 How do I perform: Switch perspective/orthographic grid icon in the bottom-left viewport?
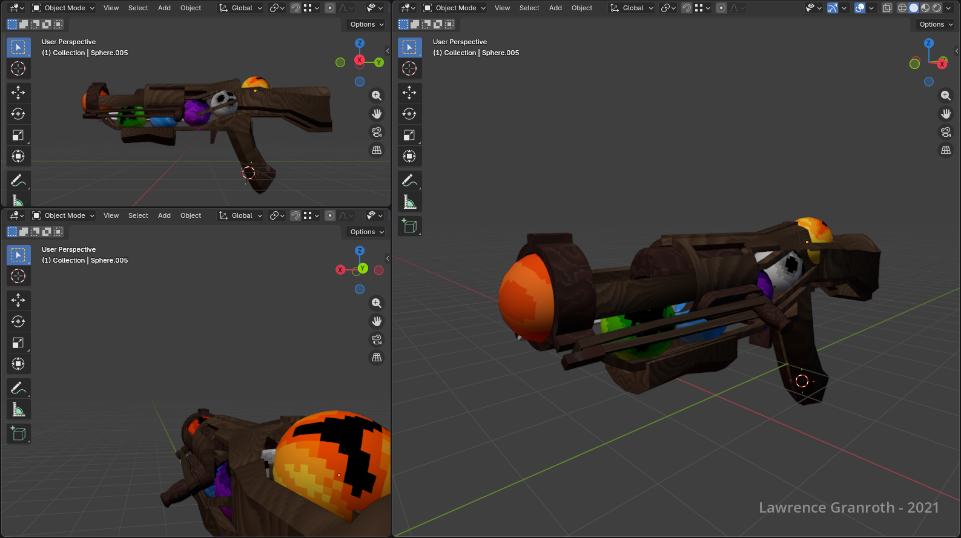point(377,358)
